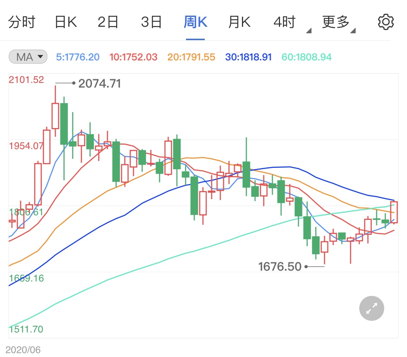Expand the chart to fullscreen

point(371,308)
